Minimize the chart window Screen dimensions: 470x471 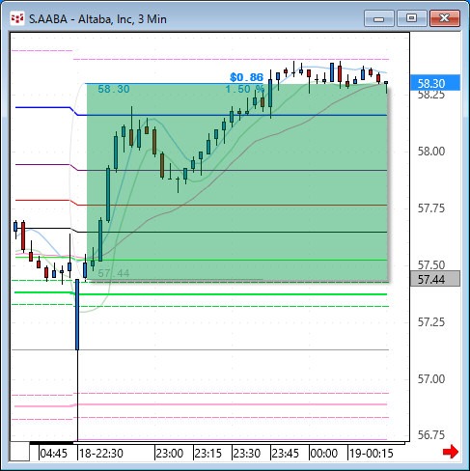[379, 18]
